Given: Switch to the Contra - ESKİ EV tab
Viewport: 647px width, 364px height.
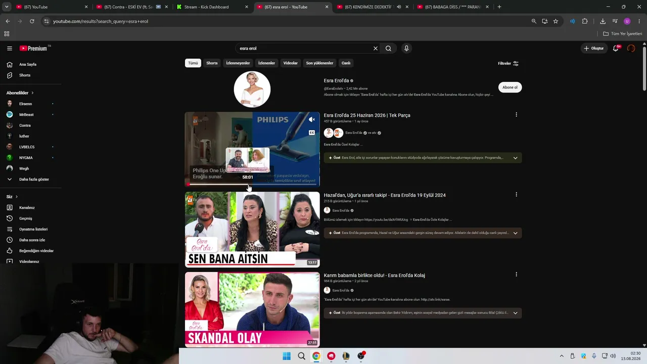Looking at the screenshot, I should (131, 7).
